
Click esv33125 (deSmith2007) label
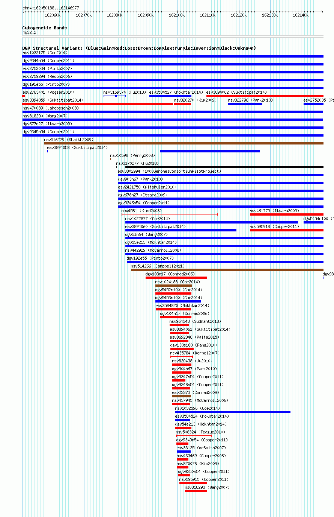202,448
